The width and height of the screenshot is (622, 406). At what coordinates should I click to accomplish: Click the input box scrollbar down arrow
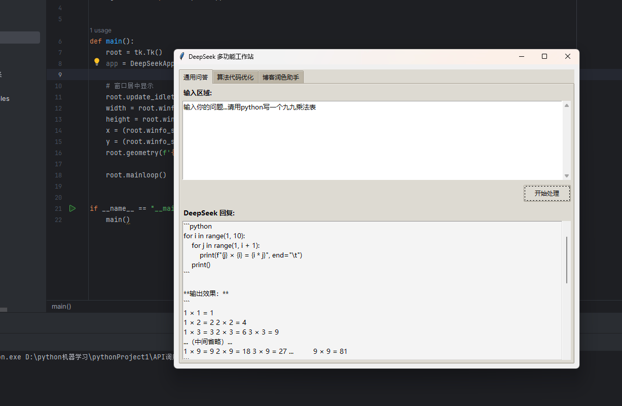click(x=567, y=176)
